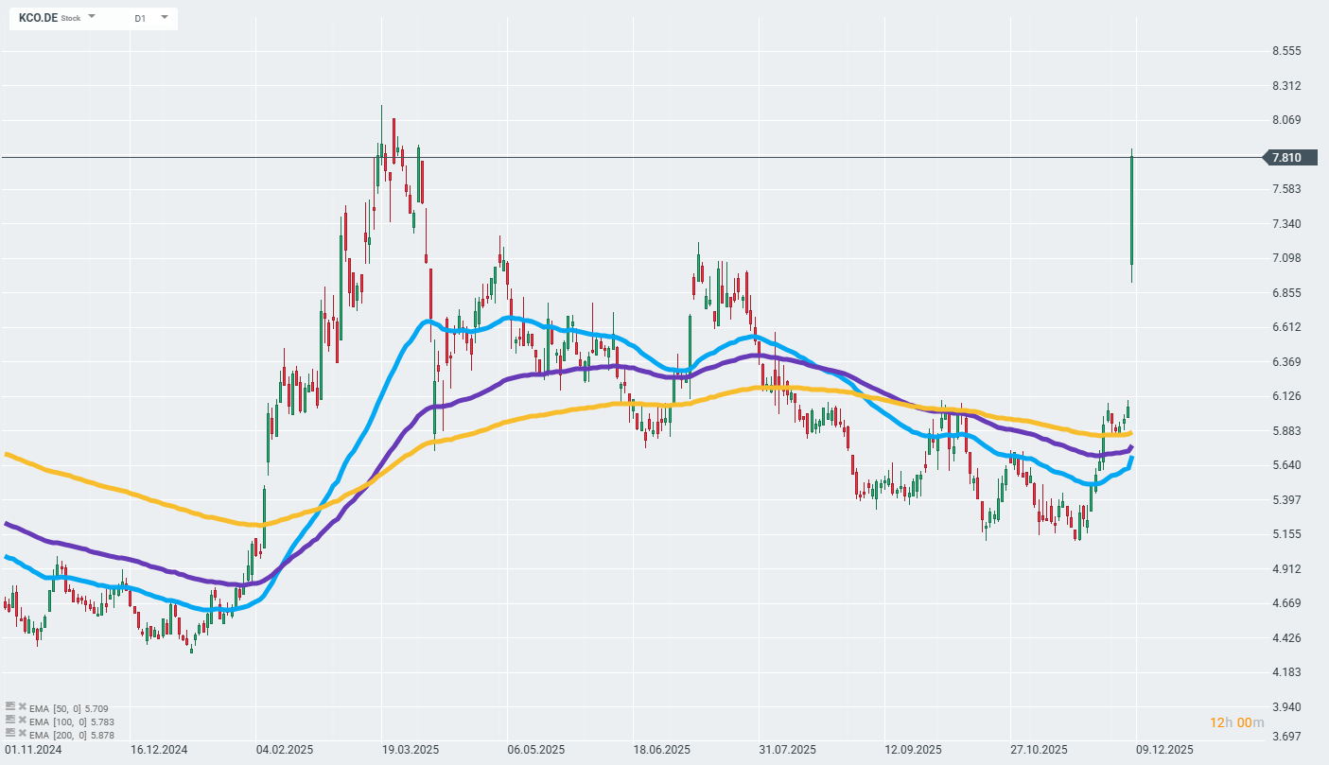1329x765 pixels.
Task: Click the 19.03.2025 date axis label
Action: point(411,750)
